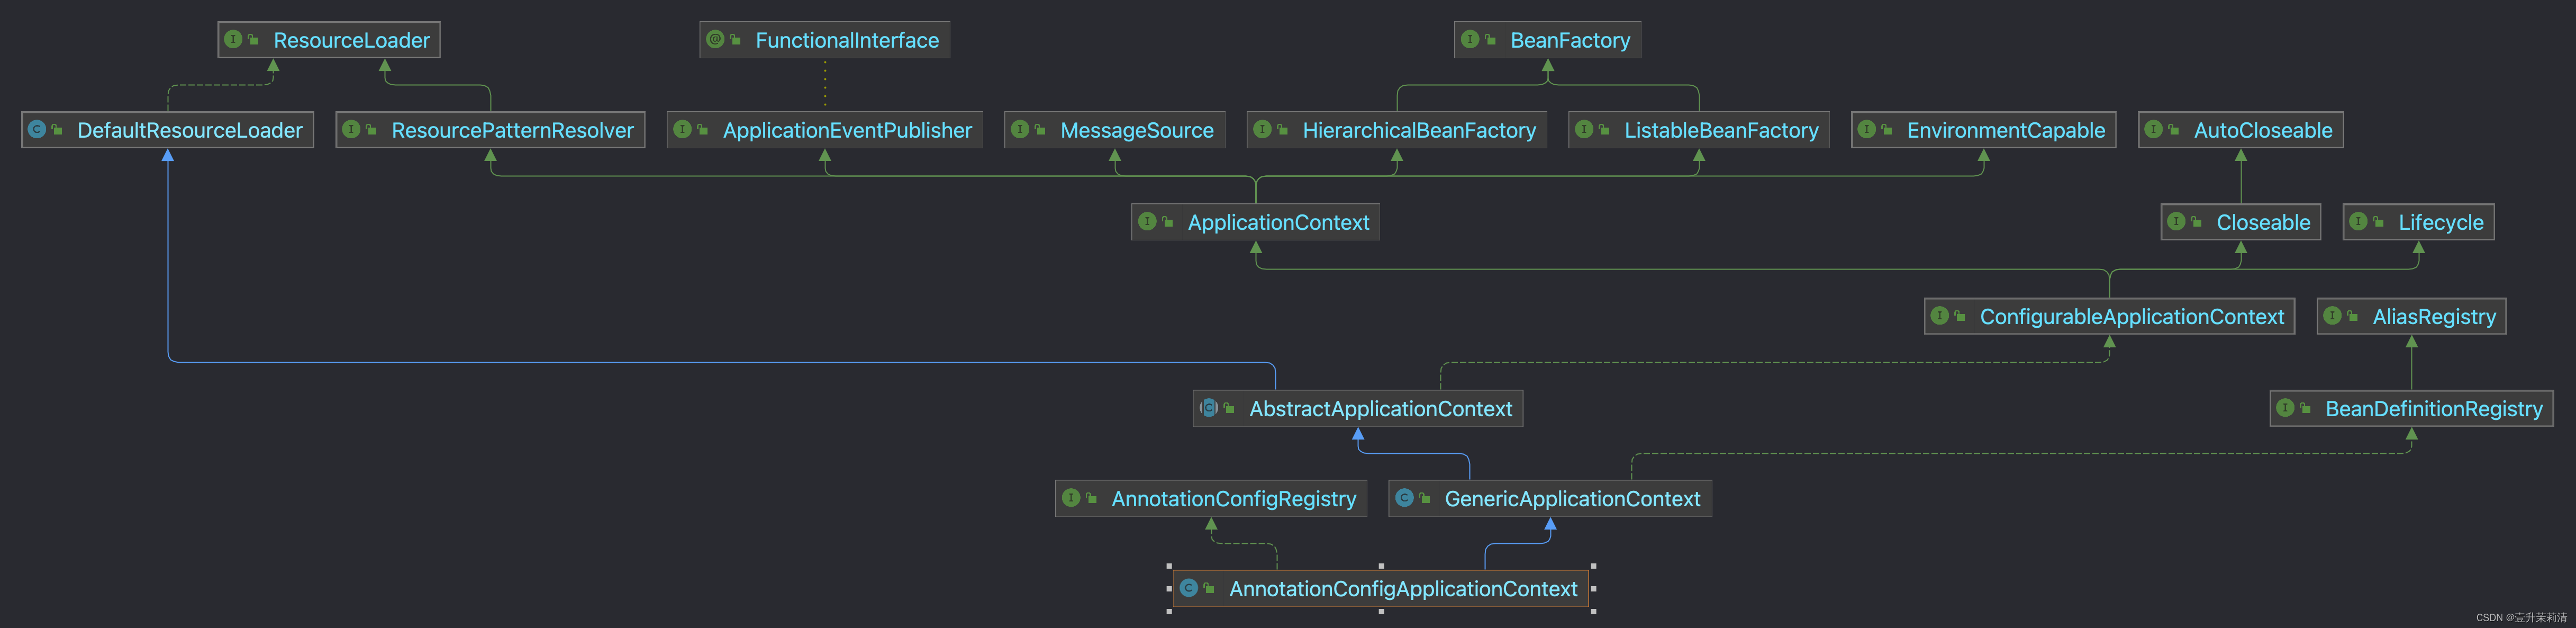
Task: Select the ListableBeanFactory node
Action: click(x=1720, y=130)
